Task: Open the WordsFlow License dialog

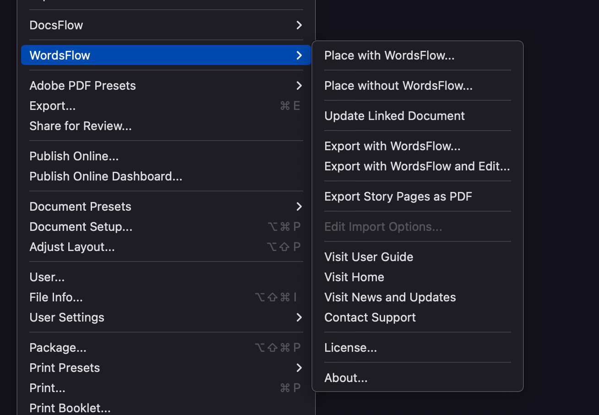Action: click(x=350, y=347)
